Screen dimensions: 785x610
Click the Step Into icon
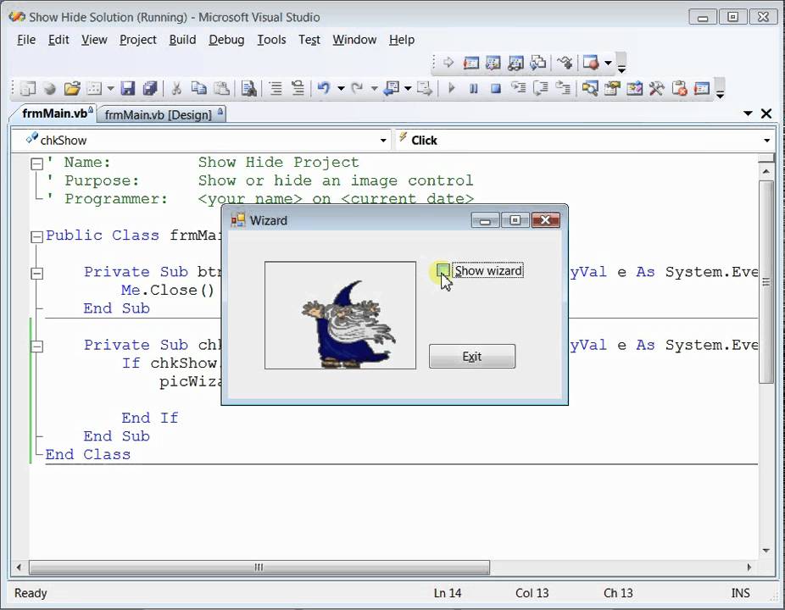click(518, 89)
